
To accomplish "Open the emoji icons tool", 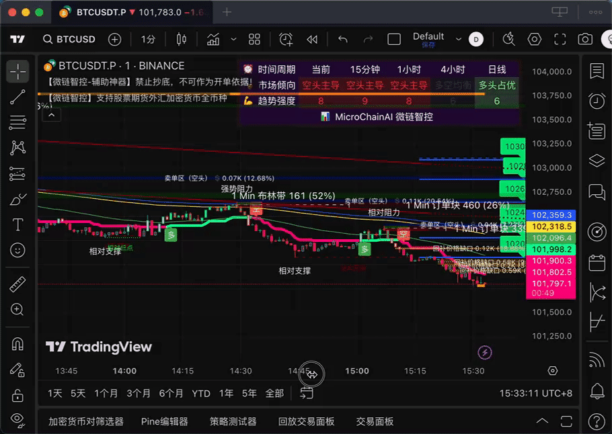I will tap(17, 250).
